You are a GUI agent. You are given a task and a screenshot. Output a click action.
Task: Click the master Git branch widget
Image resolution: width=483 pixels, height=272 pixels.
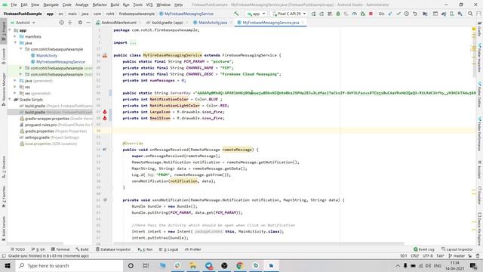point(457,256)
